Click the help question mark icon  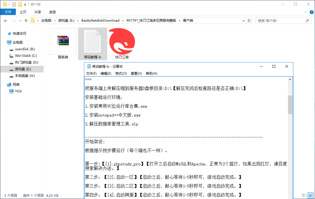click(311, 12)
